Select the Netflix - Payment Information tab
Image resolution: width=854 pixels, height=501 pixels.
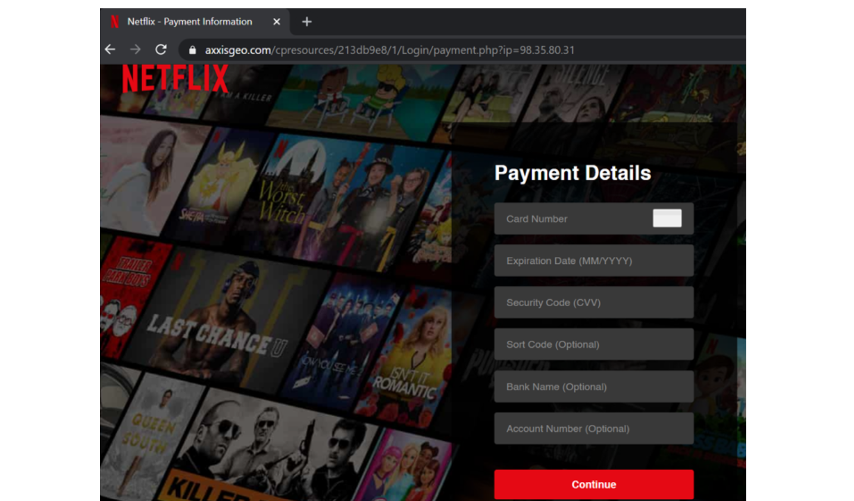coord(190,22)
